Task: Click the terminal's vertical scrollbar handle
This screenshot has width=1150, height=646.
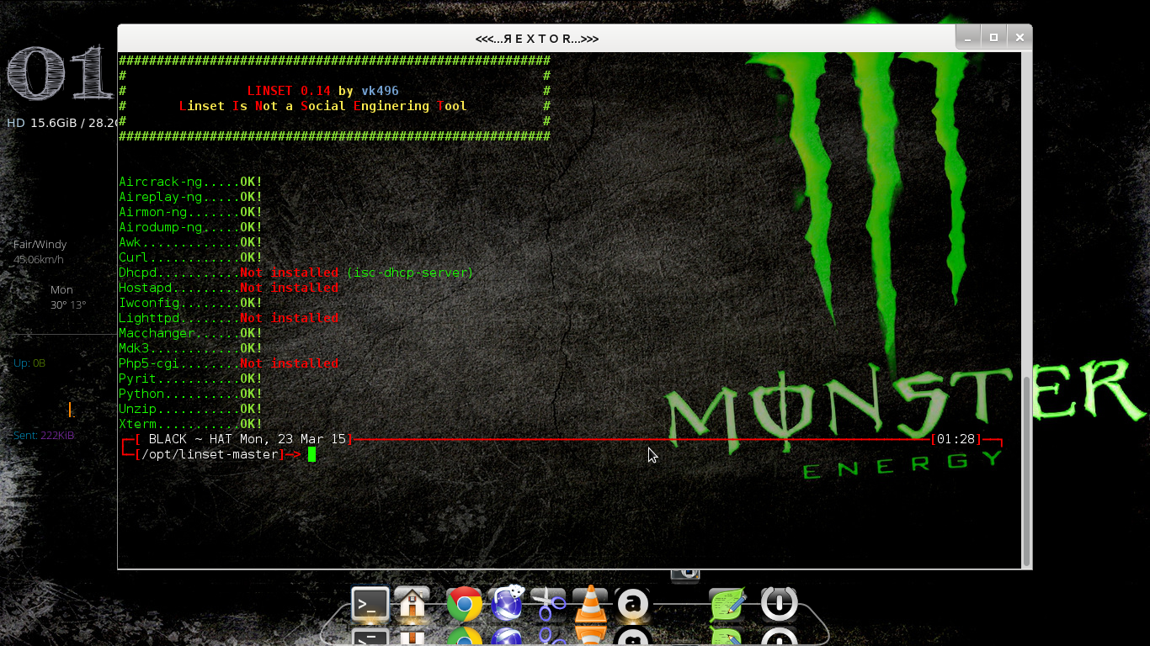Action: 1026,471
